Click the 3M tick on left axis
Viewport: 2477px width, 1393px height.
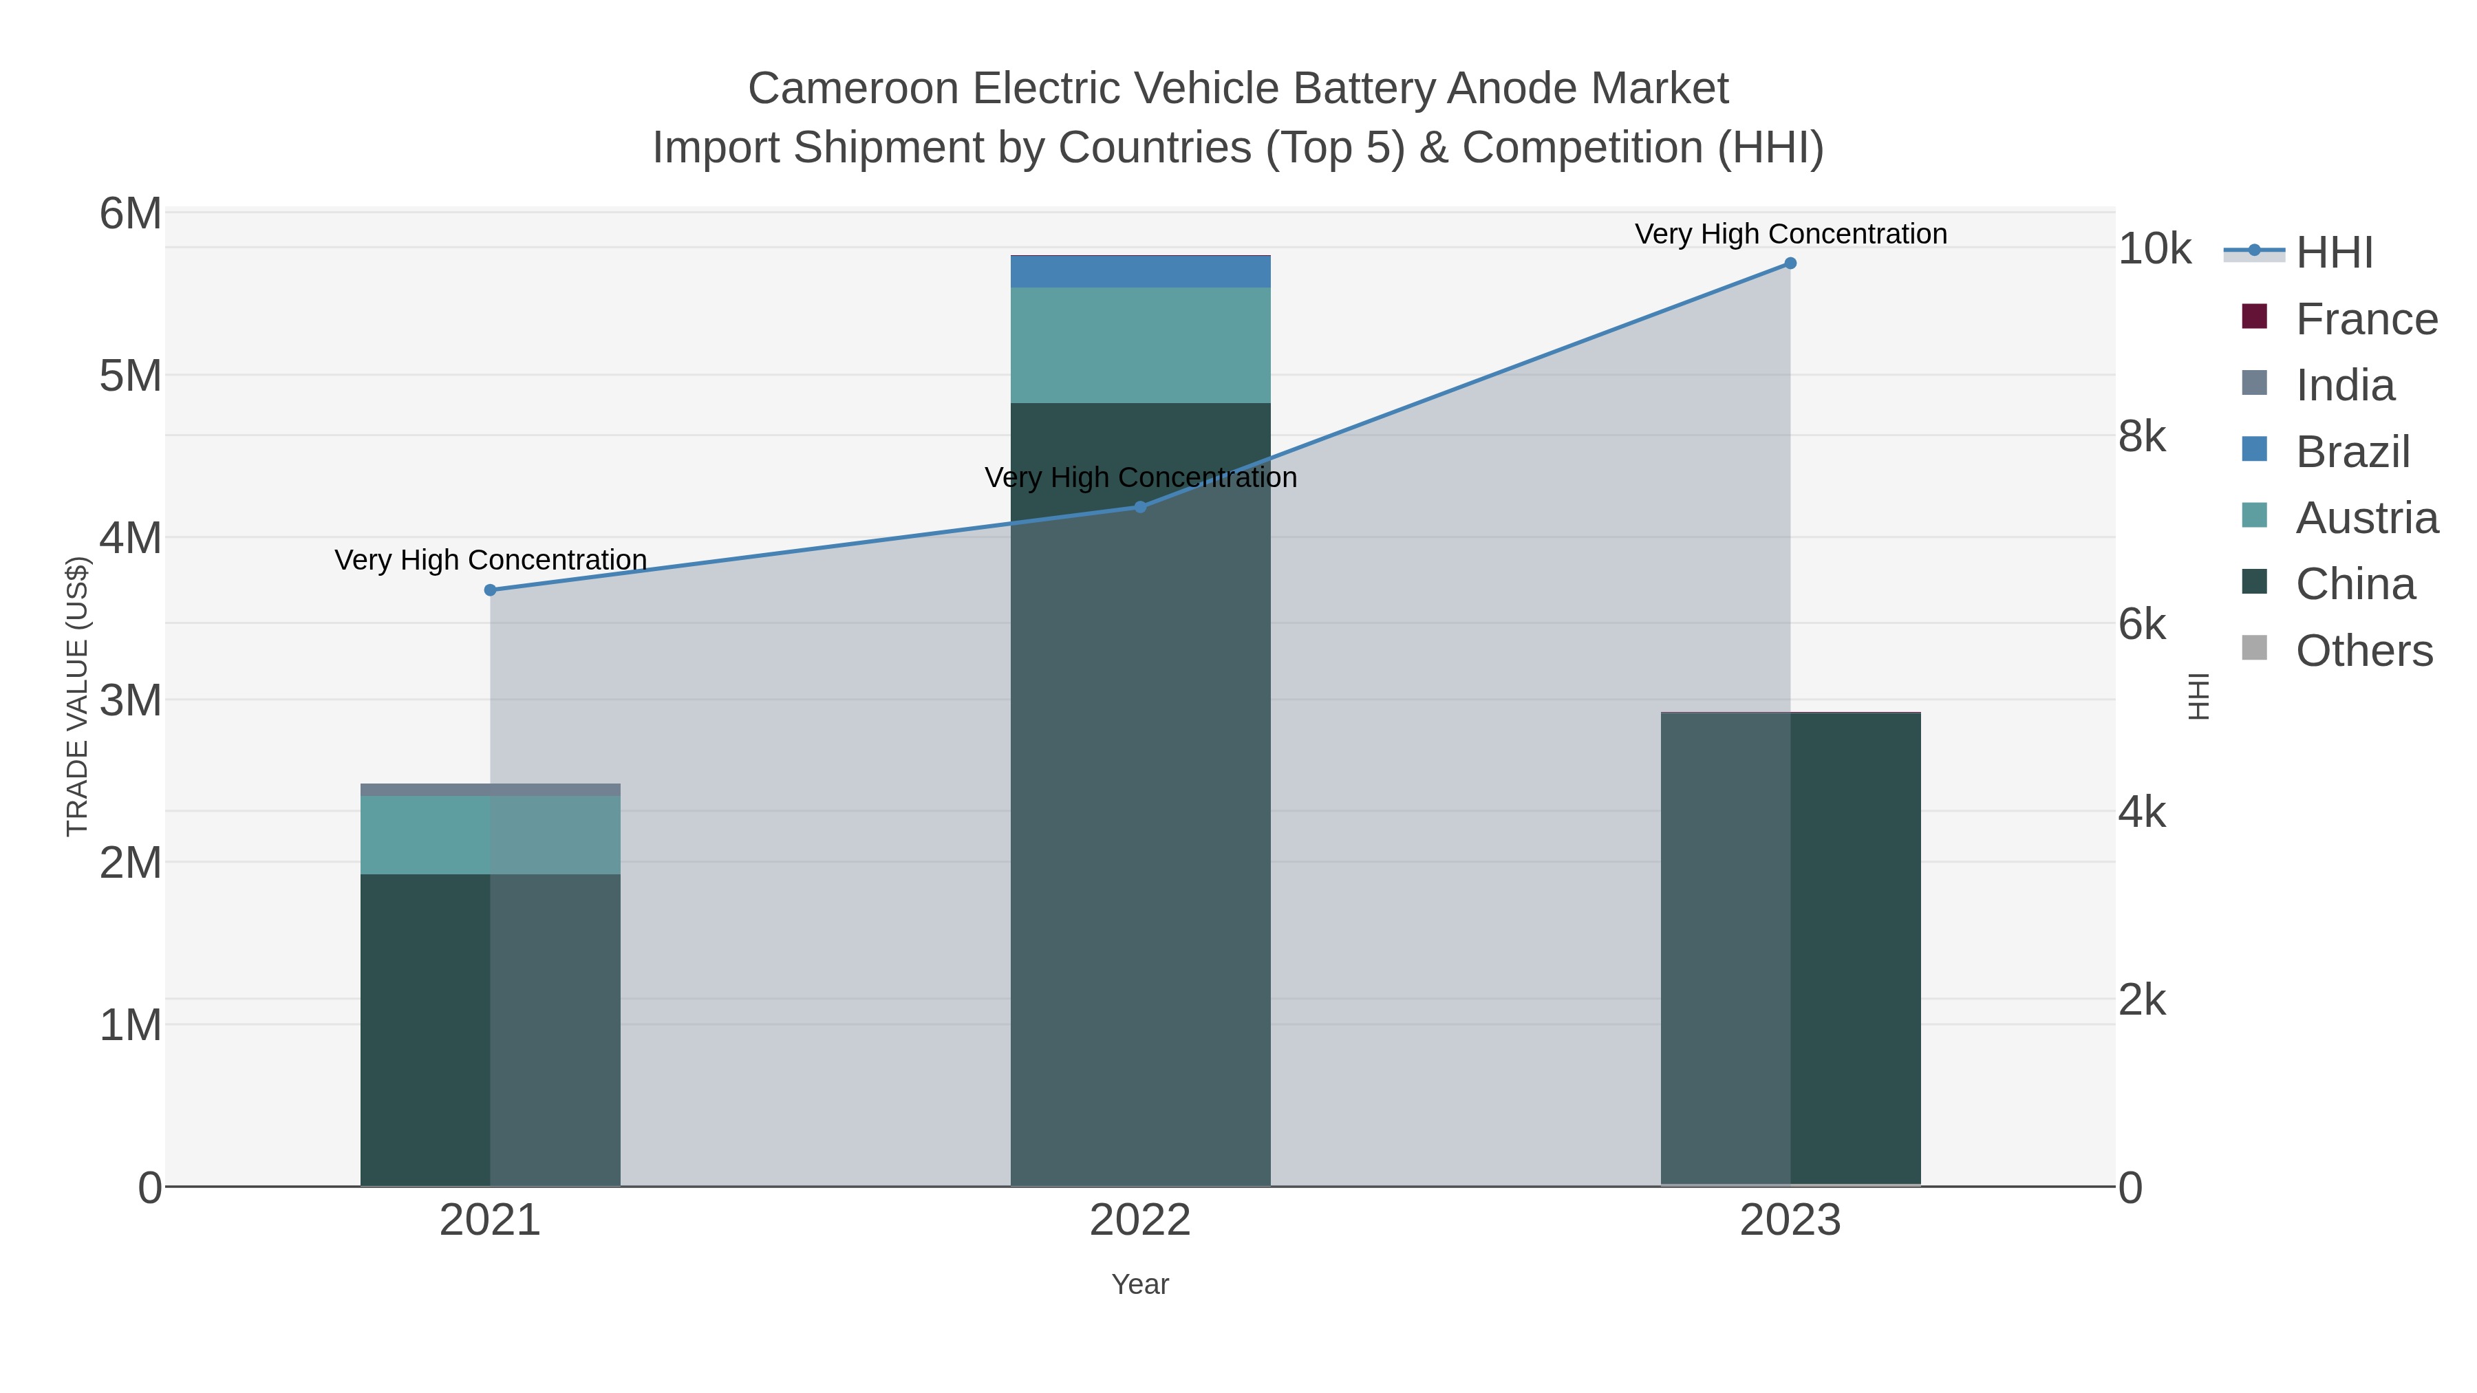point(131,701)
